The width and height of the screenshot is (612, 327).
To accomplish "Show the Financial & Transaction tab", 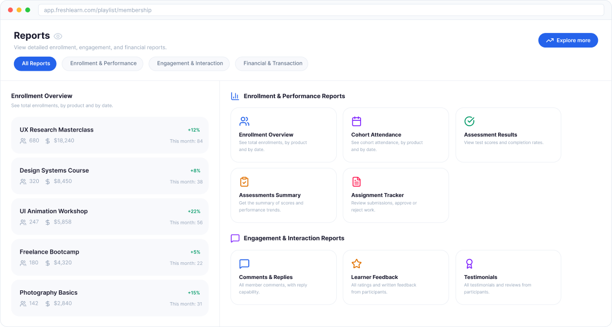I will coord(273,64).
